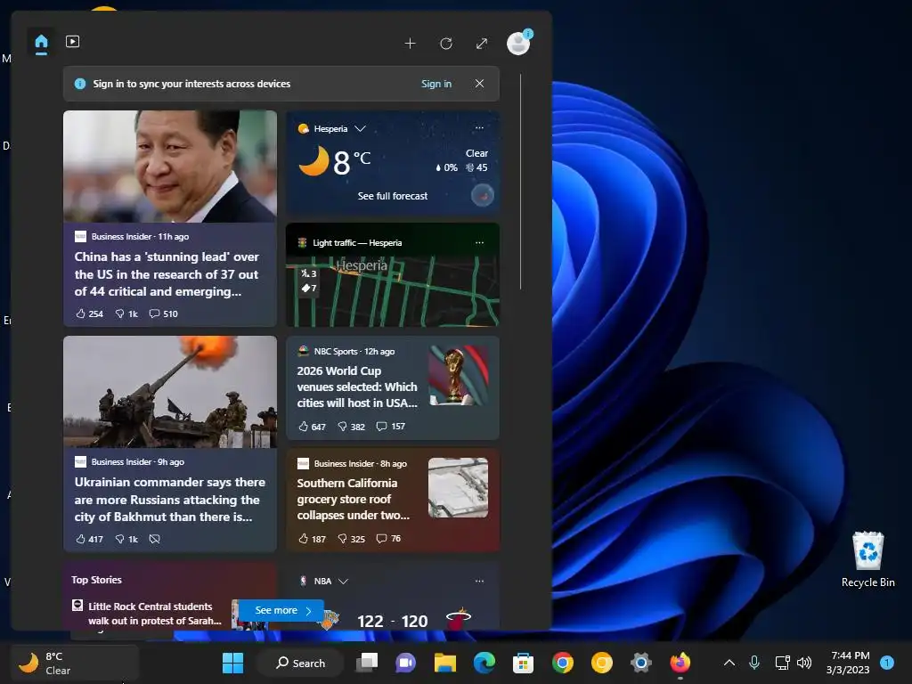
Task: Open weather widget more options menu
Action: pos(479,128)
